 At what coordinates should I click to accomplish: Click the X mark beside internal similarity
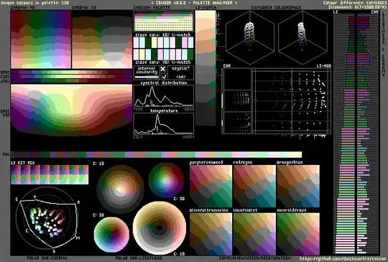click(163, 69)
